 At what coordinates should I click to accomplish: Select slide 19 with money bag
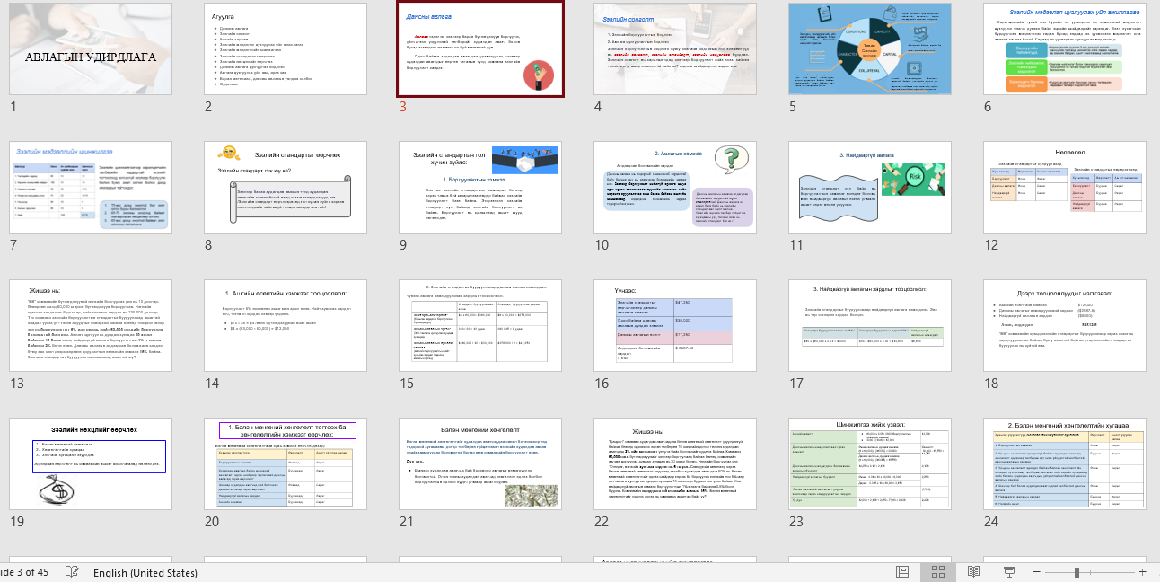coord(91,464)
